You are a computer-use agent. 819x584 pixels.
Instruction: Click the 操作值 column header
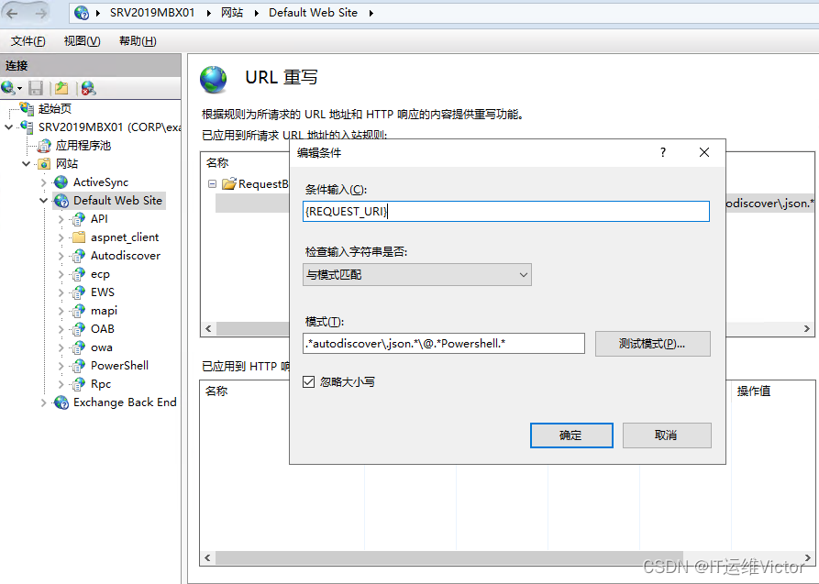(x=753, y=391)
